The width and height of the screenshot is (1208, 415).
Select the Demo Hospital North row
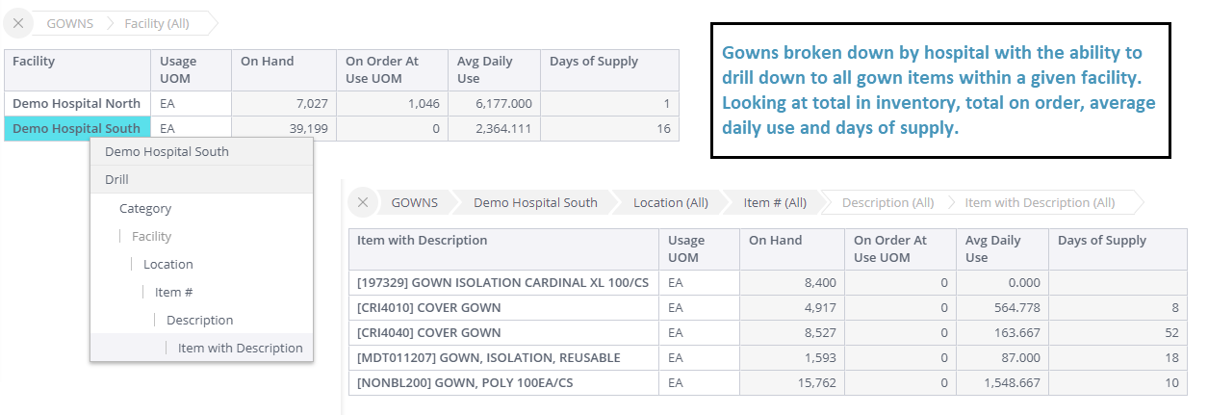click(76, 103)
